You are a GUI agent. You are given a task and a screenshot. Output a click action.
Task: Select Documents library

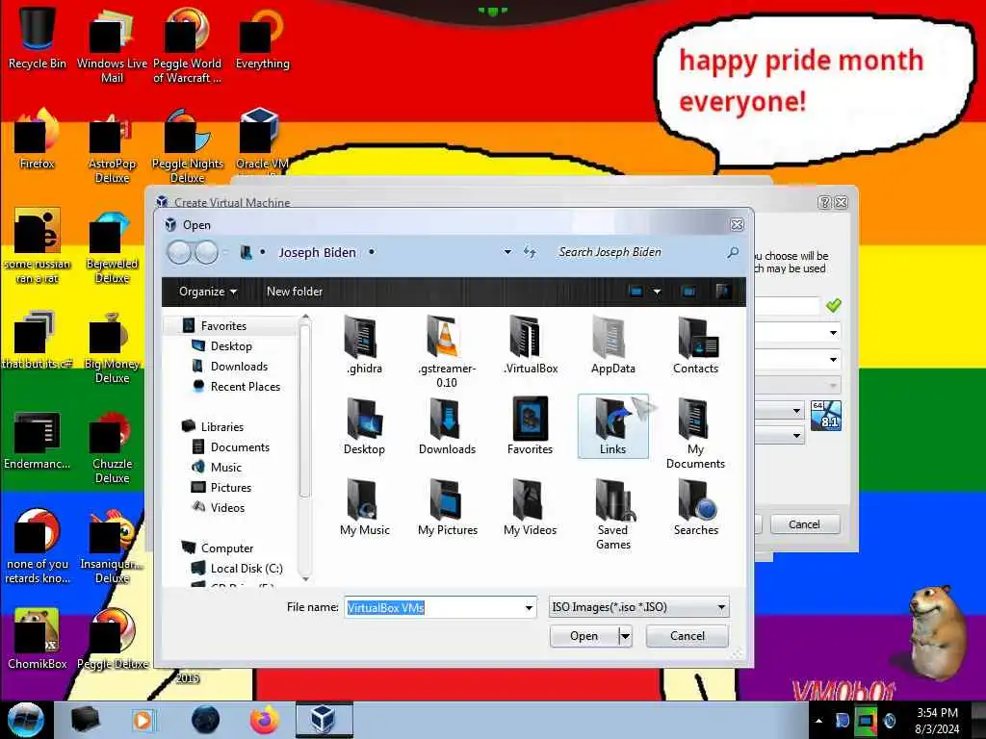[240, 447]
